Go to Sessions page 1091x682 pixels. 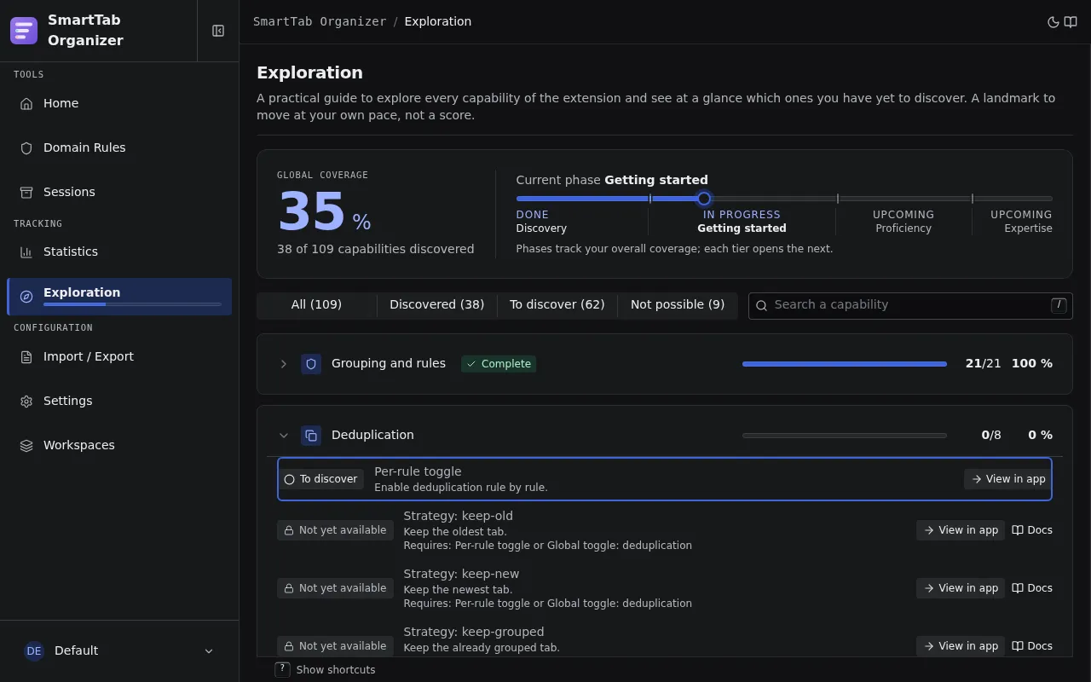pos(119,193)
